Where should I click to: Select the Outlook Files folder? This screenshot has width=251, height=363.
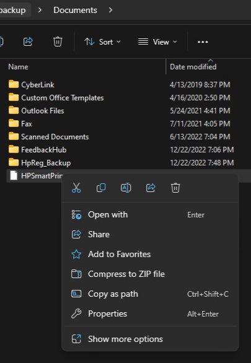pyautogui.click(x=37, y=111)
